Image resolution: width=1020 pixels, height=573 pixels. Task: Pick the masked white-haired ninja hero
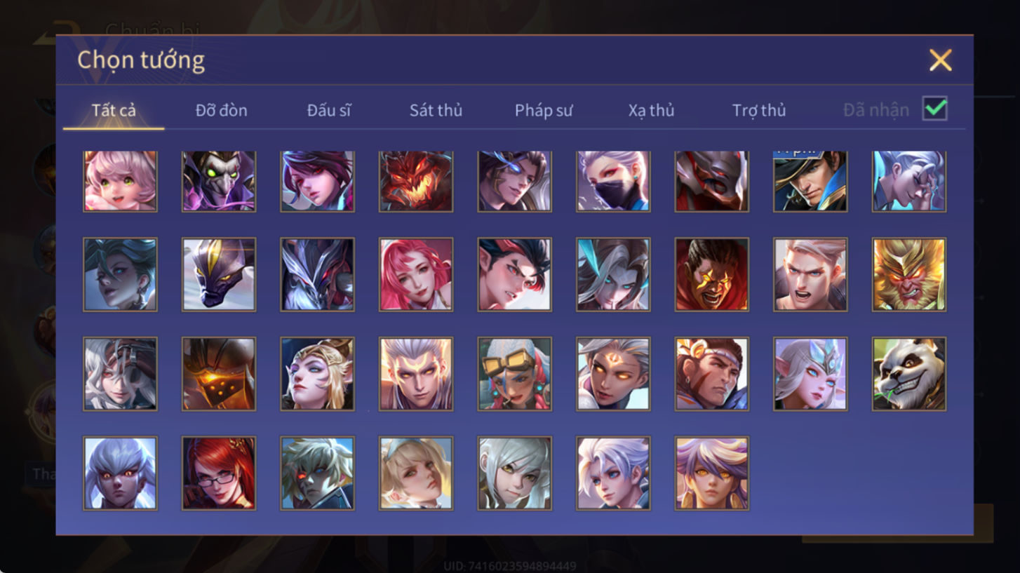coord(613,181)
